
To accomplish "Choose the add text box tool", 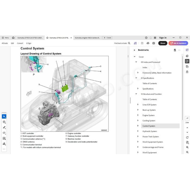I will tap(4, 138).
